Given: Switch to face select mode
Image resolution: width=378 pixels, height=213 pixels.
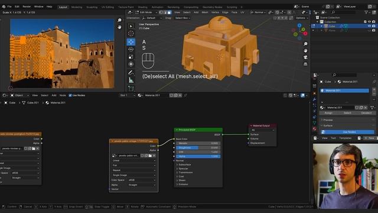Looking at the screenshot, I should click(170, 12).
